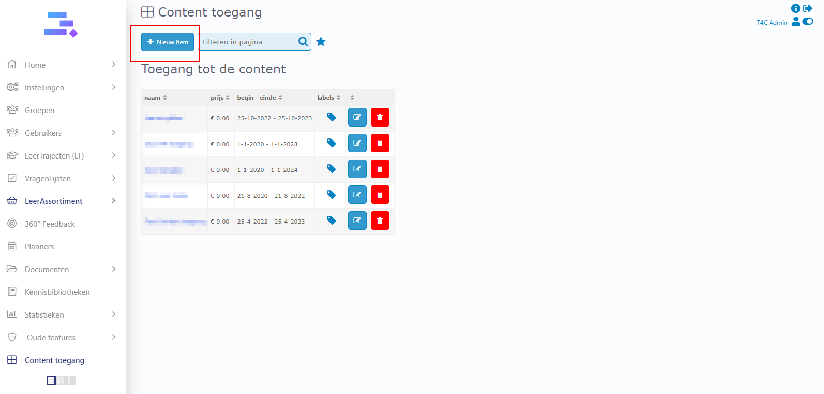The height and width of the screenshot is (394, 824).
Task: Click the logout arrow icon
Action: pos(807,8)
